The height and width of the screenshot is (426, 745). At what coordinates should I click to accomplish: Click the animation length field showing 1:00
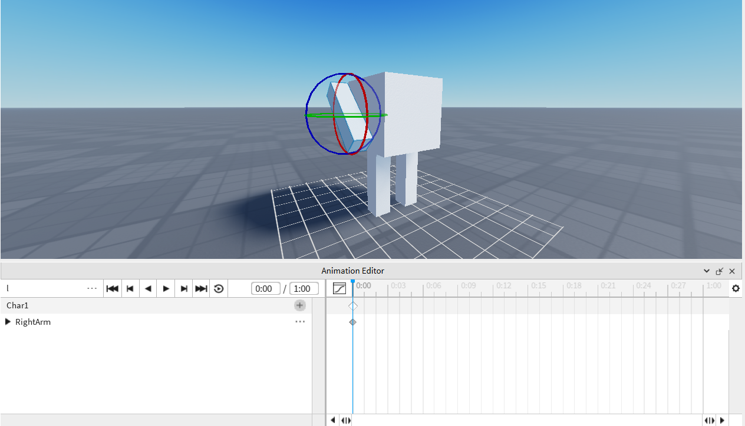(x=304, y=288)
